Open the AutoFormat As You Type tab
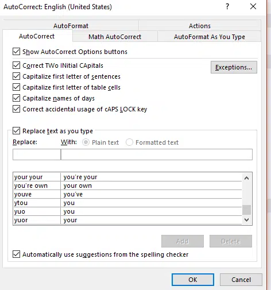 pyautogui.click(x=210, y=37)
